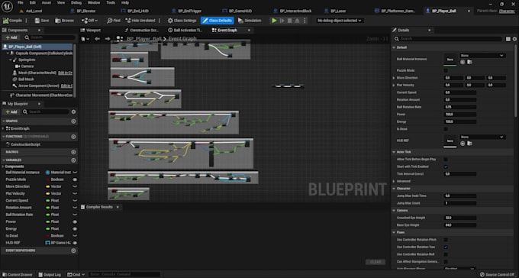Open play options three-dot menu
519x278 pixels.
tap(305, 21)
